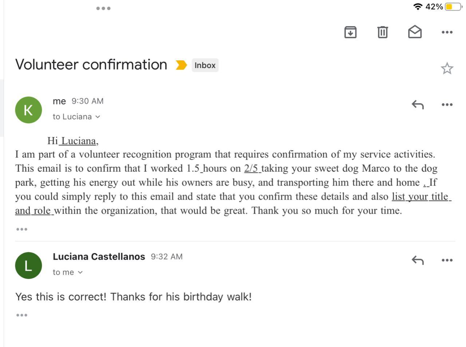
Task: Show trimmed content under Luciana's reply
Action: click(x=22, y=315)
